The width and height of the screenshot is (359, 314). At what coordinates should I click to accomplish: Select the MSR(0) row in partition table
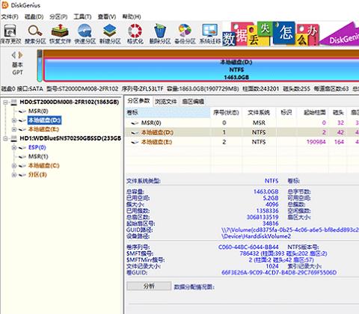(242, 123)
